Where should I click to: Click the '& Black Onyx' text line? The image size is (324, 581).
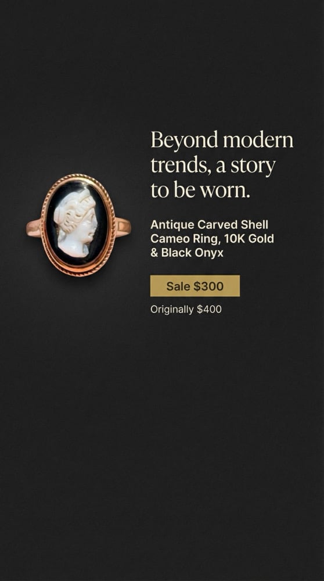pyautogui.click(x=187, y=253)
